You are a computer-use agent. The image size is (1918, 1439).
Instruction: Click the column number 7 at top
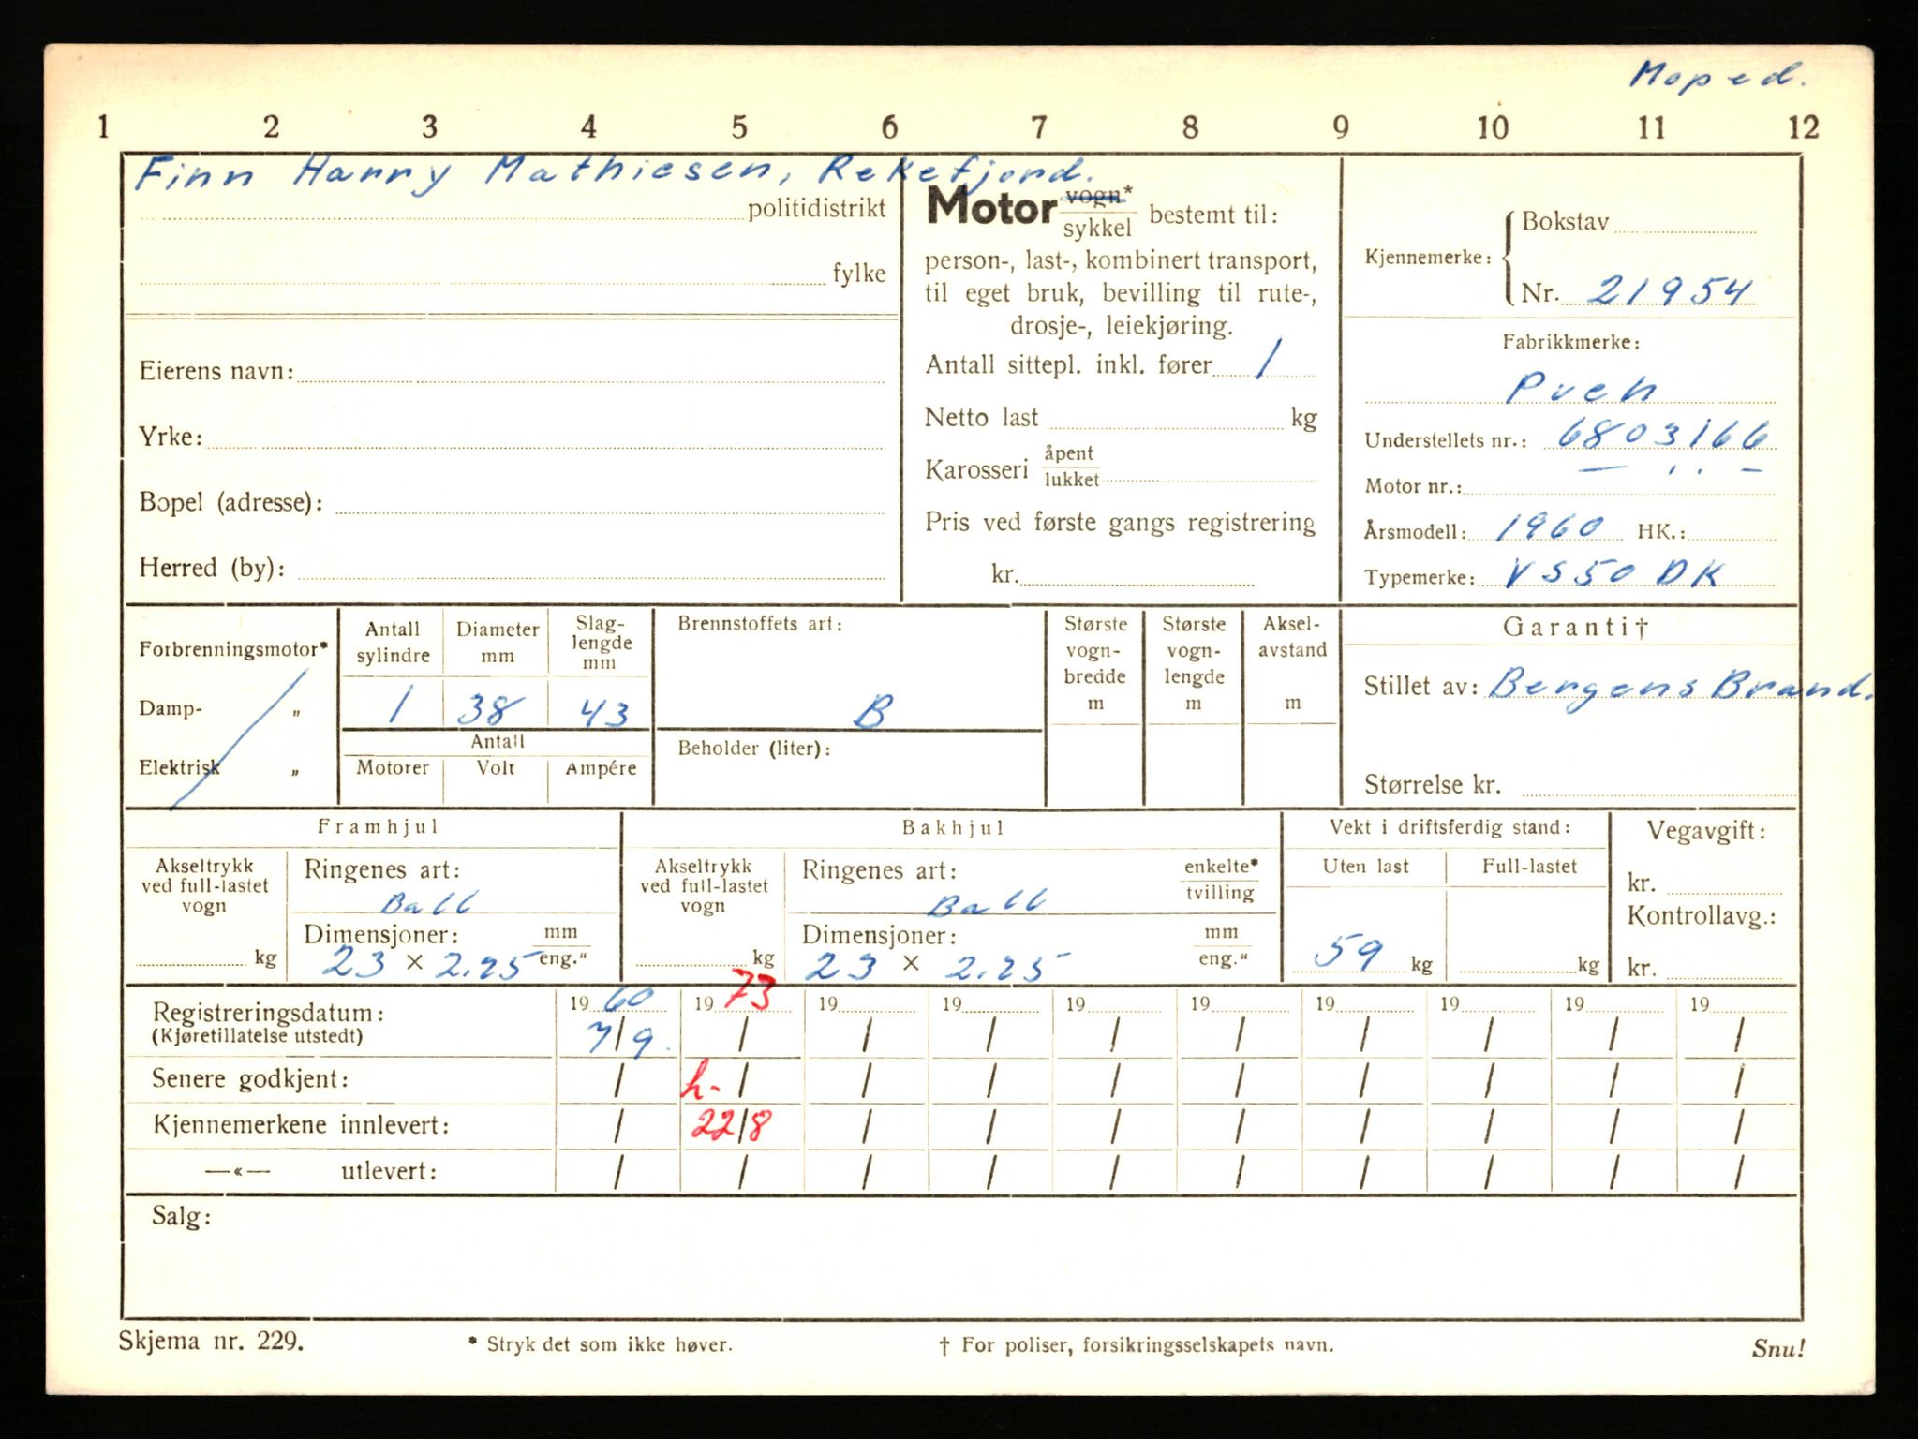coord(1038,126)
